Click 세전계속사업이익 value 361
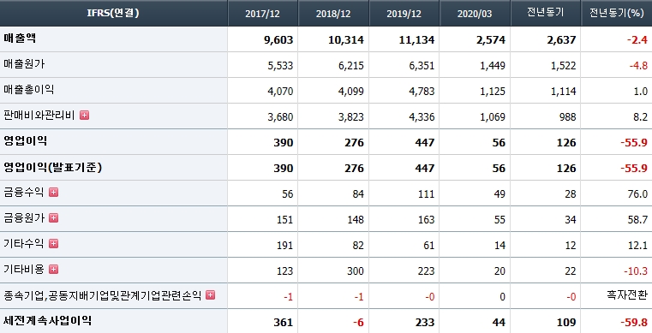 point(284,322)
